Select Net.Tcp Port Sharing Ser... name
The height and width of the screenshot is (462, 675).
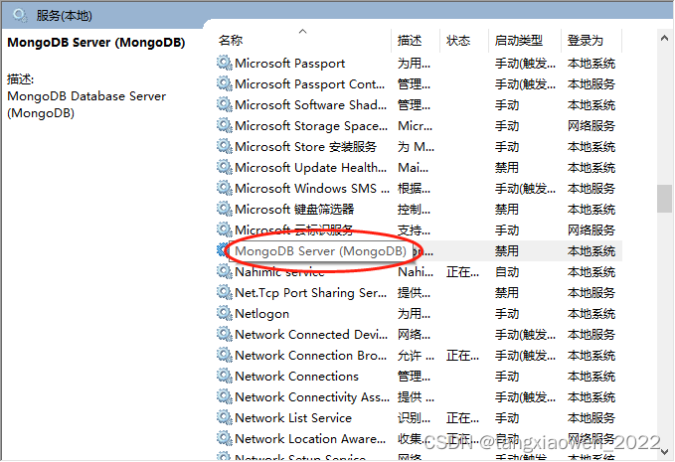pyautogui.click(x=311, y=292)
